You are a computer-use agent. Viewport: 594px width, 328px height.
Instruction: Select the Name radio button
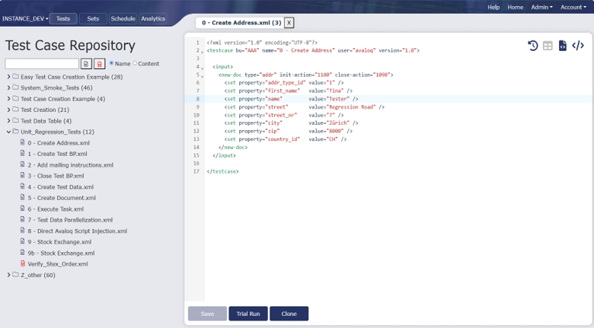pyautogui.click(x=111, y=63)
